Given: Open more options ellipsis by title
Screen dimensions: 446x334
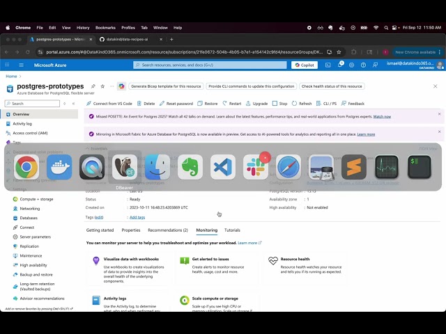Looking at the screenshot, I should [x=111, y=86].
